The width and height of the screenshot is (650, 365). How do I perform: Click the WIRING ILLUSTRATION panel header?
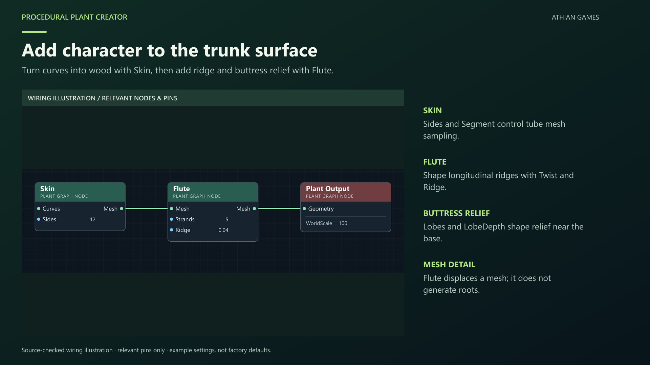(x=213, y=98)
